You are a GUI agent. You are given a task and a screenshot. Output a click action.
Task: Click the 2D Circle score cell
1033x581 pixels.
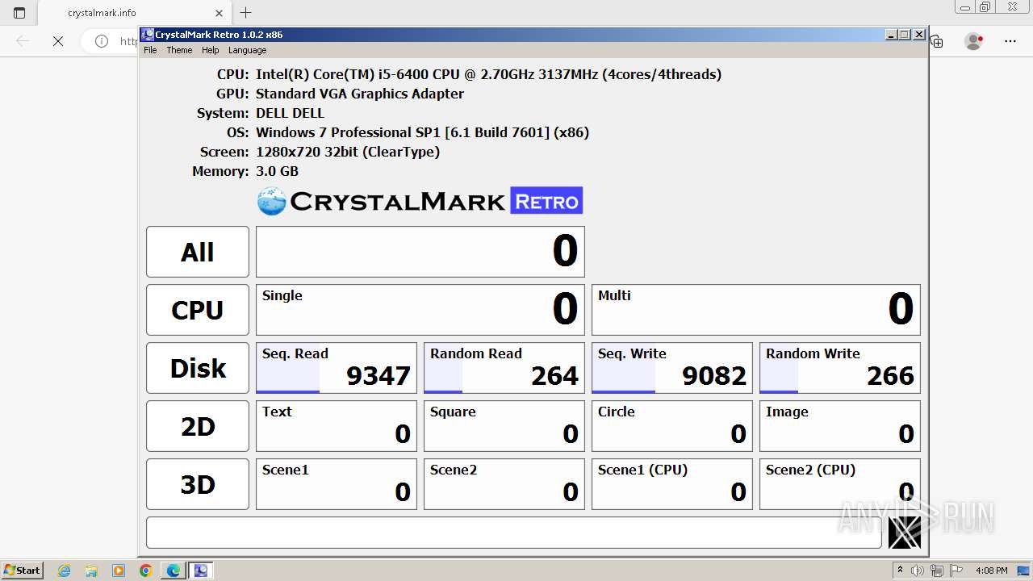(672, 426)
